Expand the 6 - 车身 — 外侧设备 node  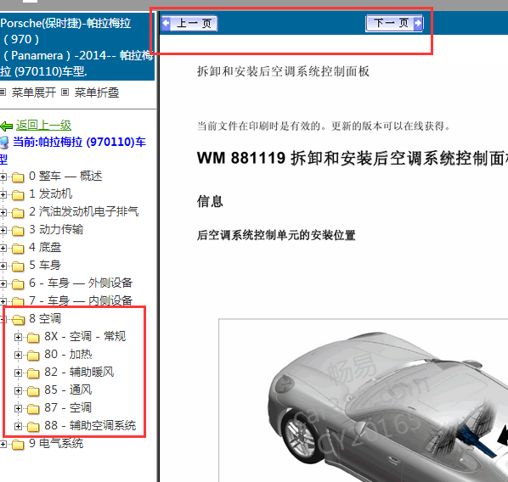tap(3, 283)
